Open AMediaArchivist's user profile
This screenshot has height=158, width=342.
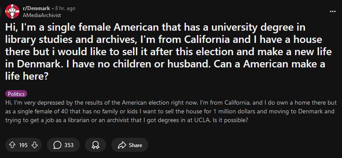point(42,15)
